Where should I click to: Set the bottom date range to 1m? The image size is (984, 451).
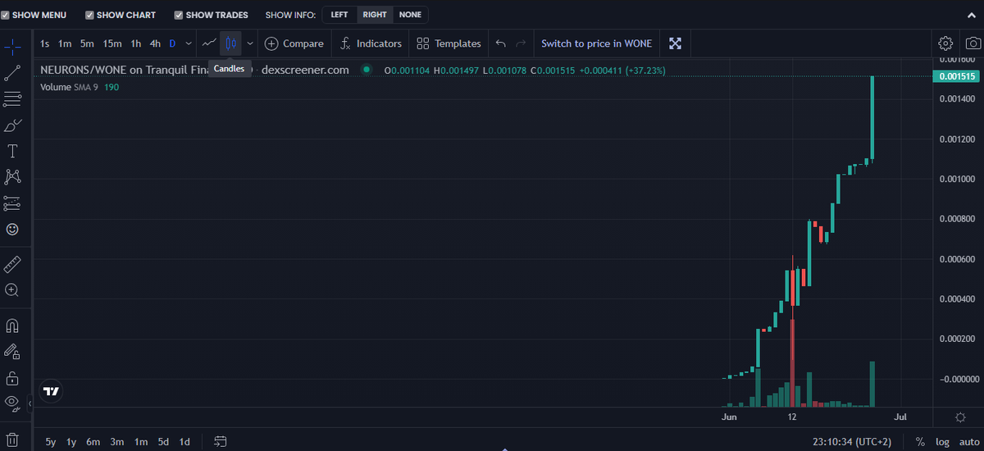(x=141, y=442)
